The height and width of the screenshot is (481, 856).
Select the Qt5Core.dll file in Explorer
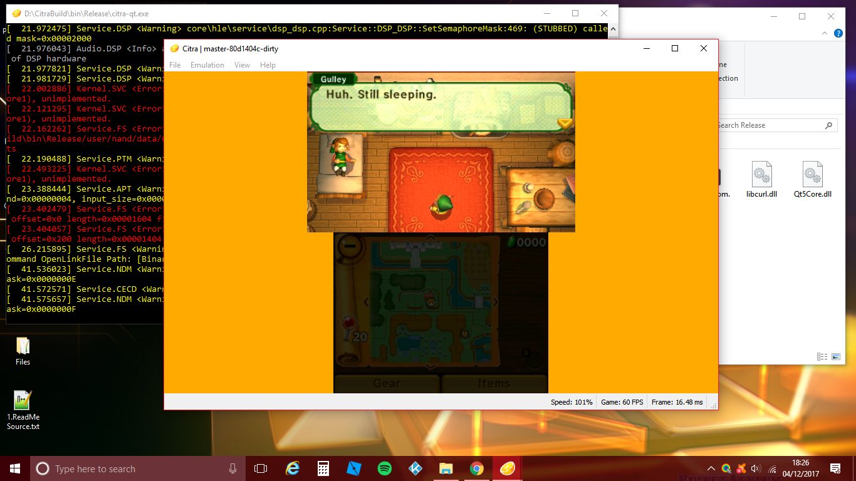click(x=812, y=180)
